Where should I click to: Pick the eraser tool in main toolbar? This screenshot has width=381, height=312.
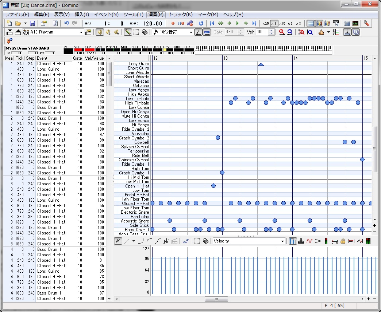click(x=145, y=32)
